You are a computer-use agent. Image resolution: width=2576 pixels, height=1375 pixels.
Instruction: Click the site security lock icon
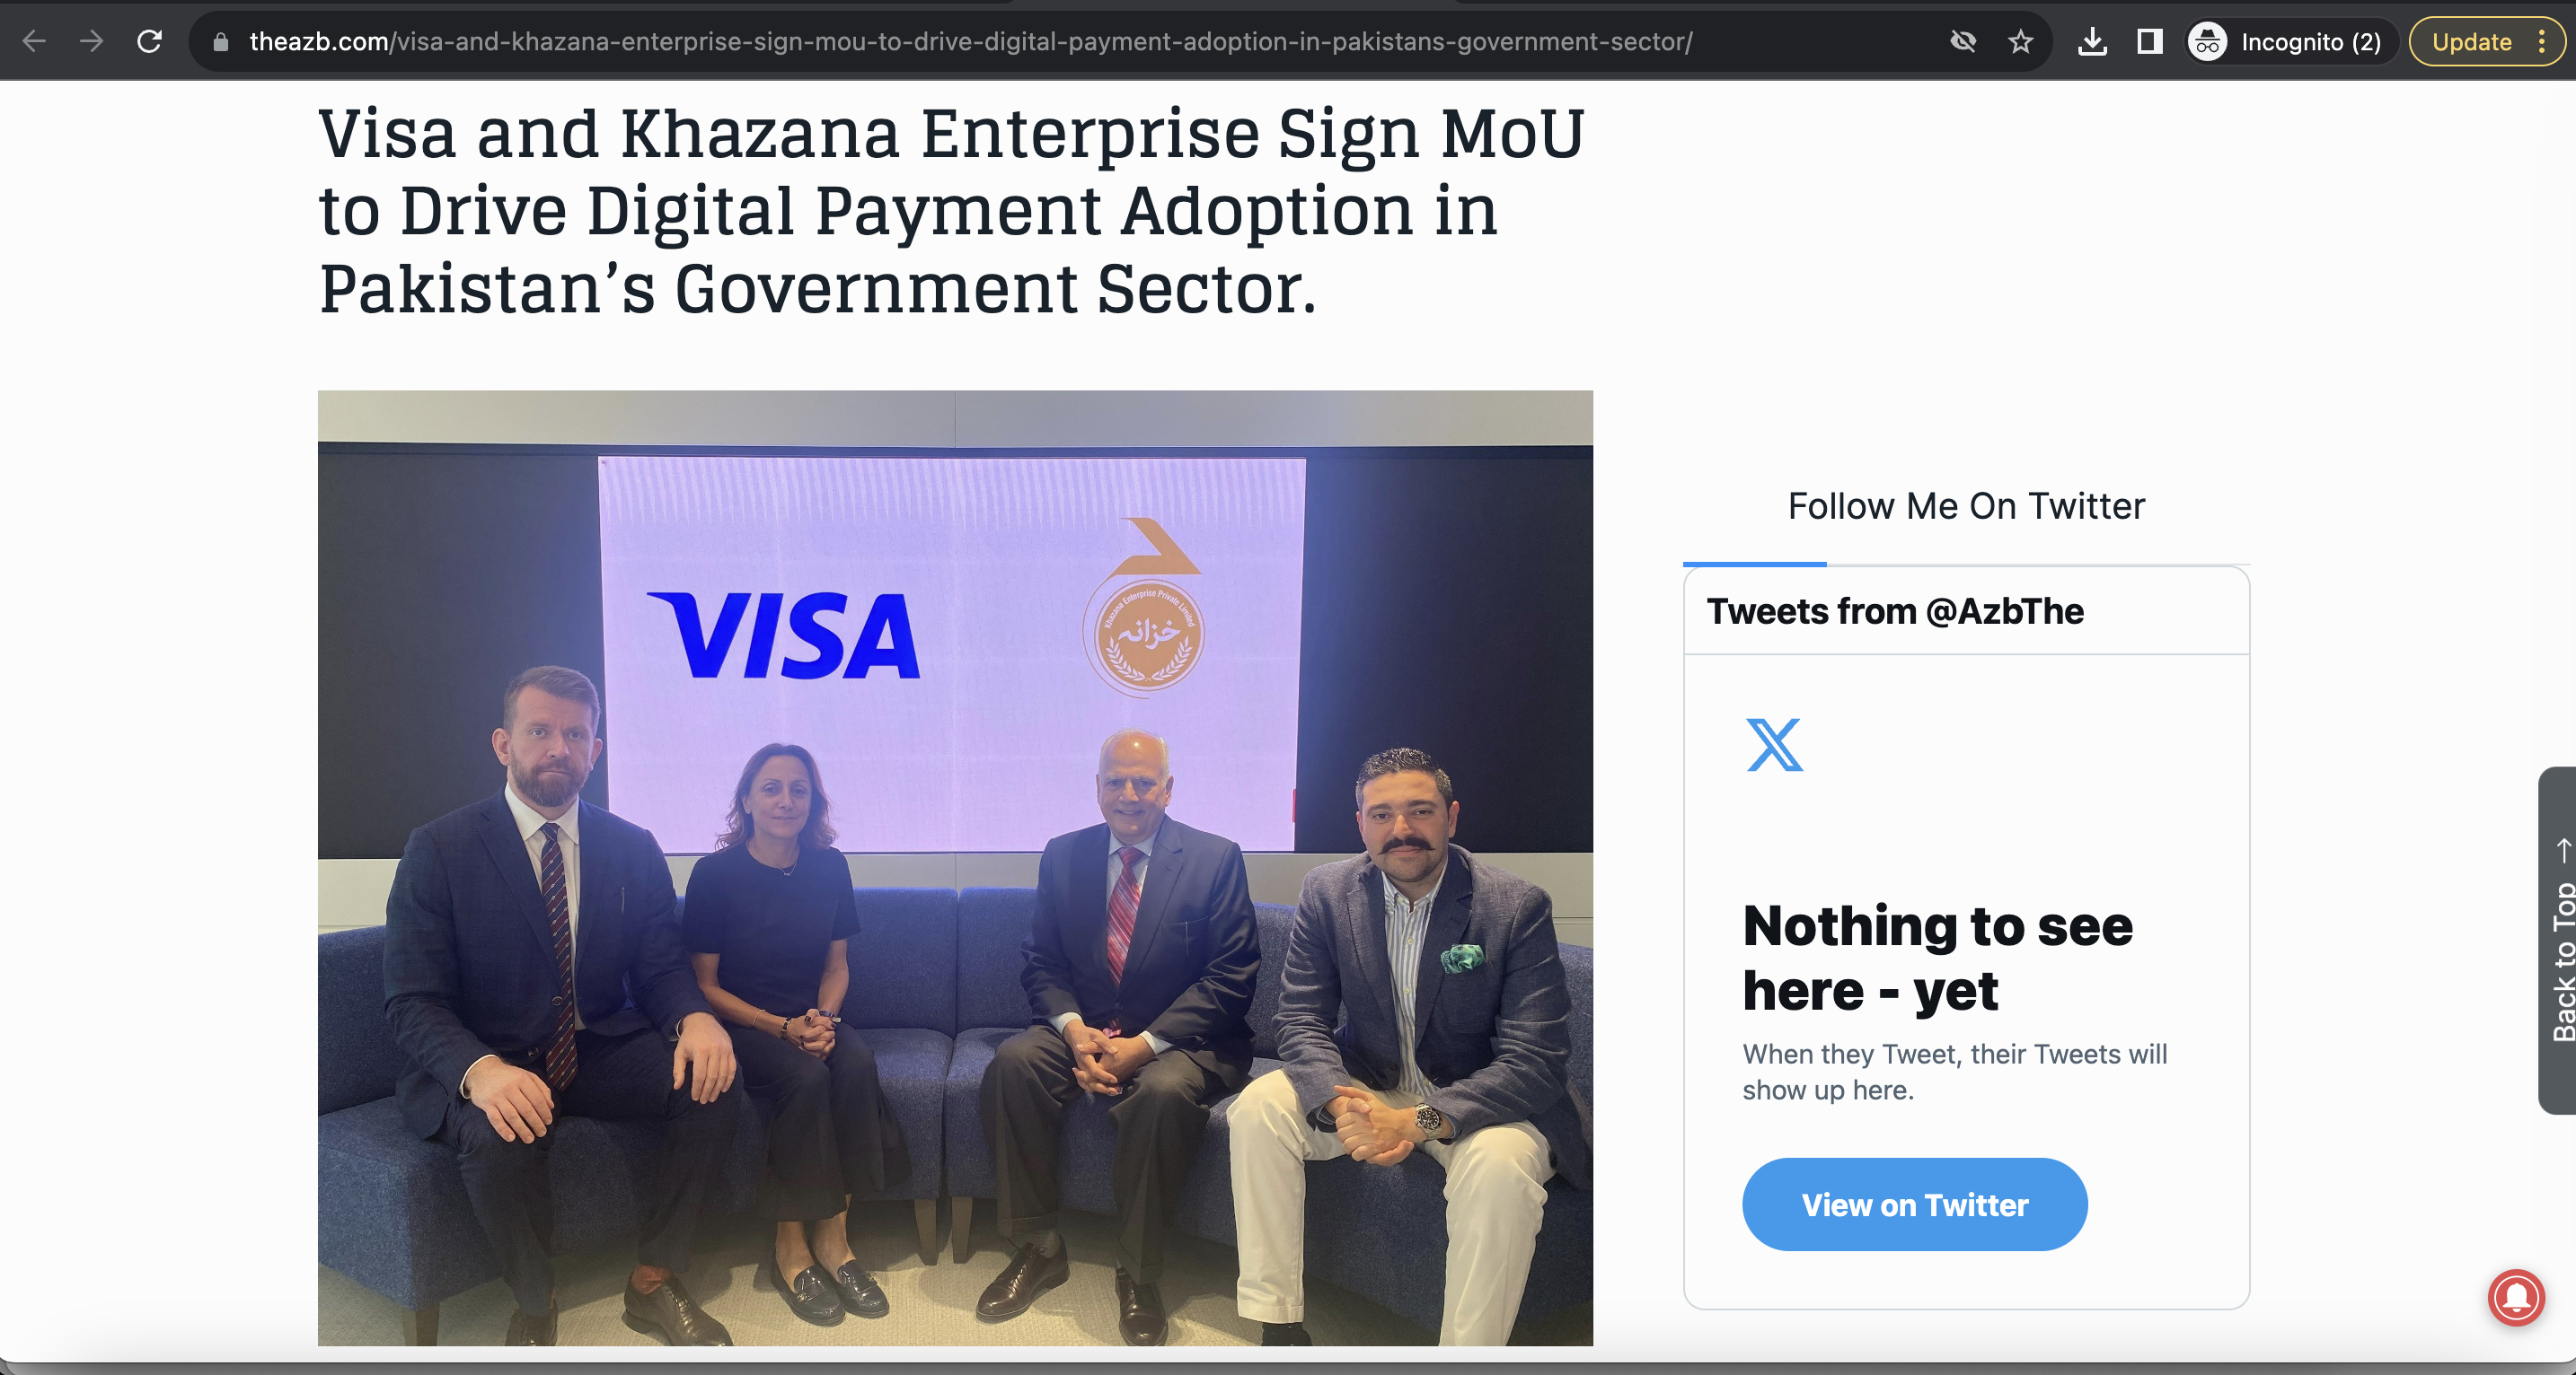221,42
